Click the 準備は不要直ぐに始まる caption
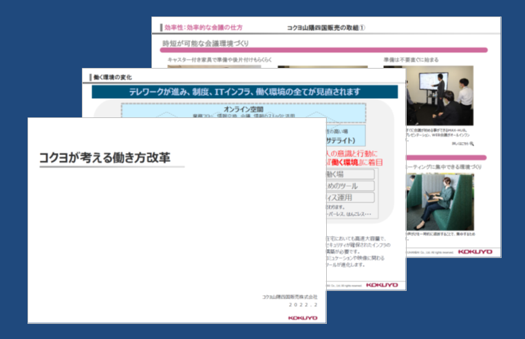Viewport: 525px width, 339px height. (x=411, y=60)
